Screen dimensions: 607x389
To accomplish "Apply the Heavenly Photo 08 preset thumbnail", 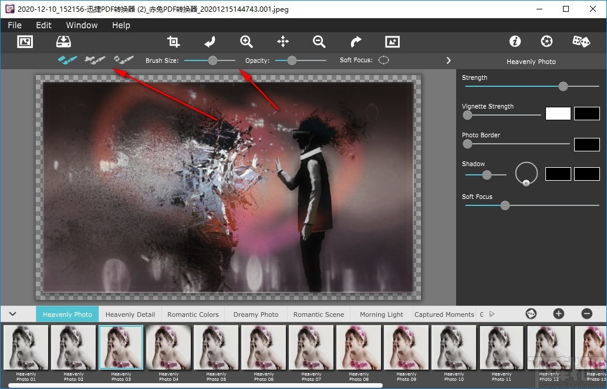I will click(x=359, y=347).
